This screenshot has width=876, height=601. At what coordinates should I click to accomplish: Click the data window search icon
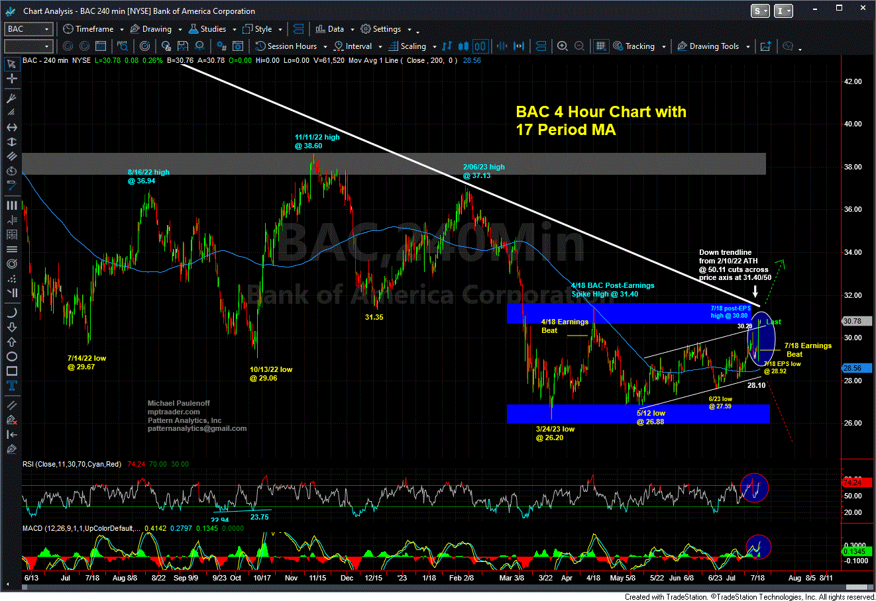tap(123, 46)
